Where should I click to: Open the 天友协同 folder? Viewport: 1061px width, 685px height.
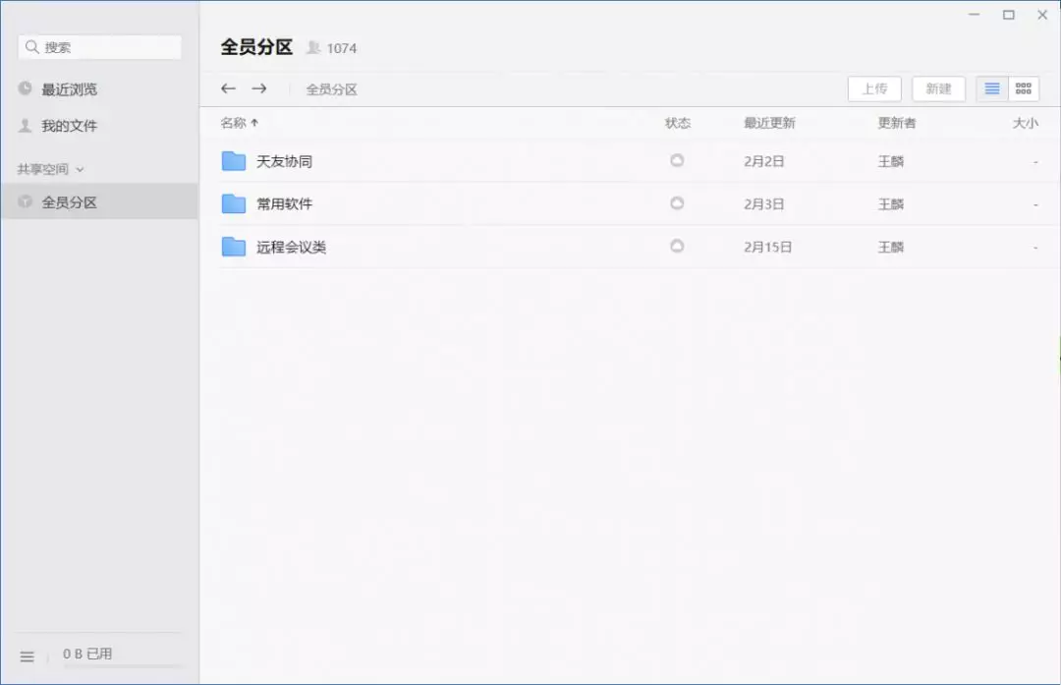tap(284, 161)
